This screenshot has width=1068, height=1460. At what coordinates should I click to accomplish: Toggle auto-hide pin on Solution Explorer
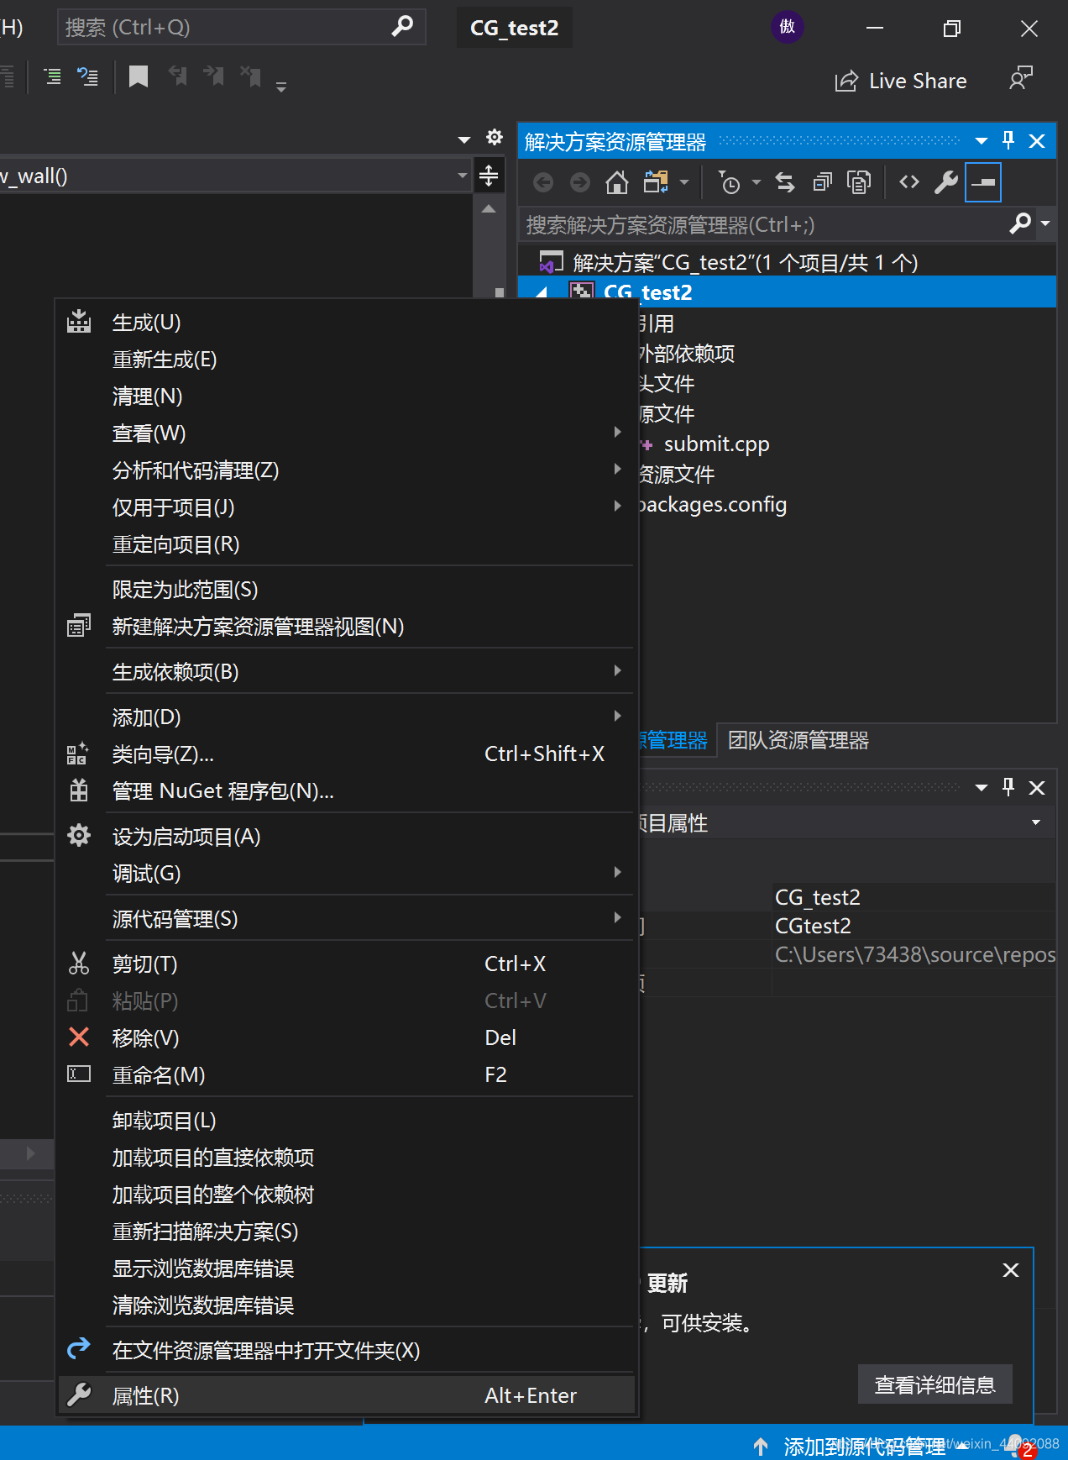1008,140
